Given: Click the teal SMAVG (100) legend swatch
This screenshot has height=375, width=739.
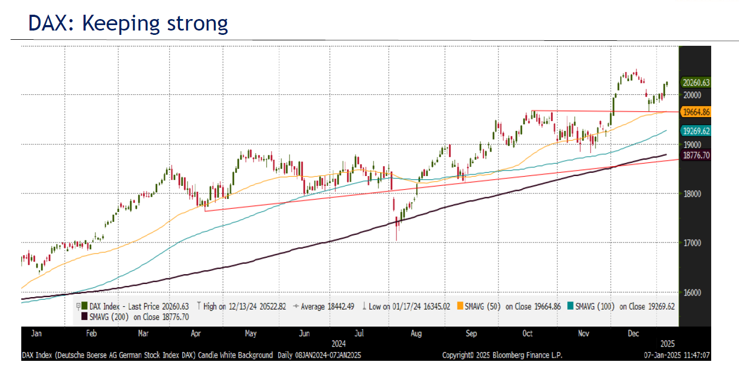Looking at the screenshot, I should tap(571, 306).
